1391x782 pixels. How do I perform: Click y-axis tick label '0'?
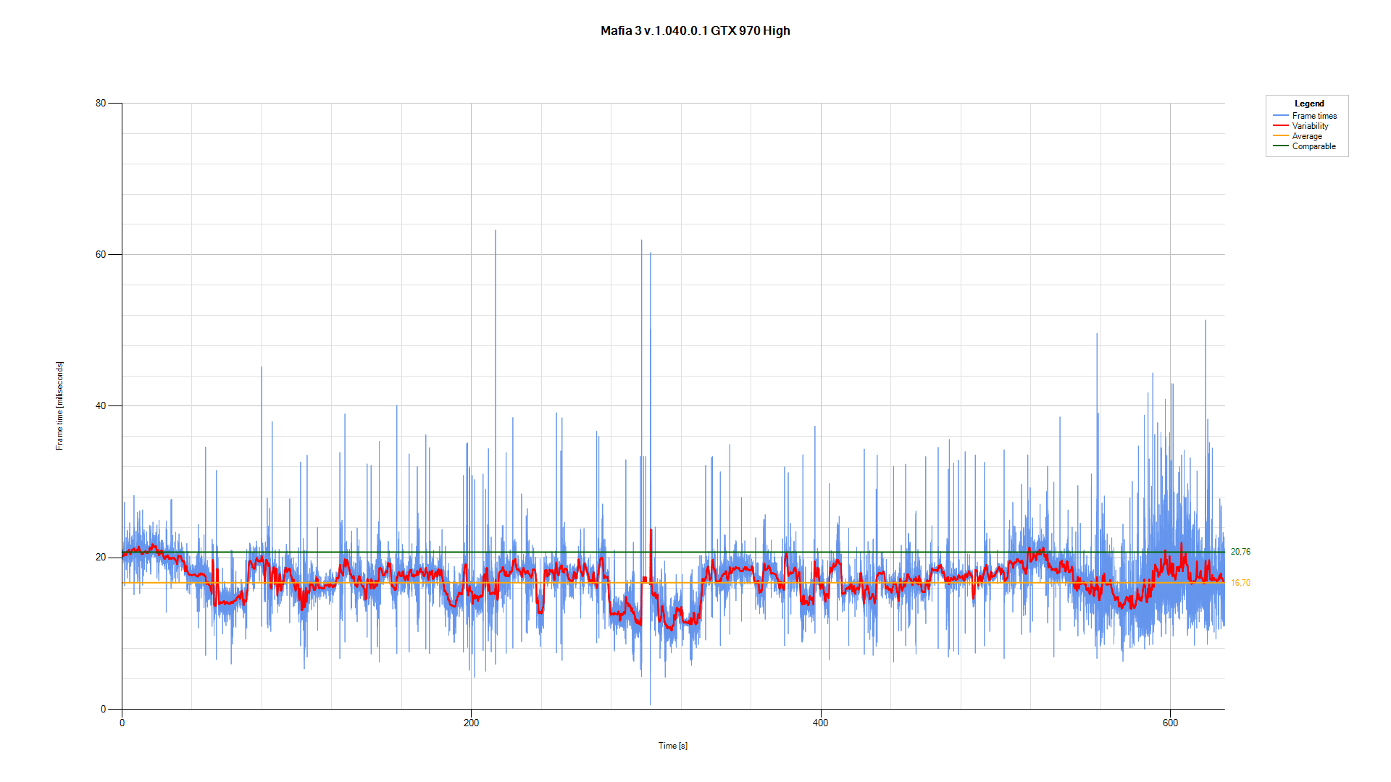103,709
